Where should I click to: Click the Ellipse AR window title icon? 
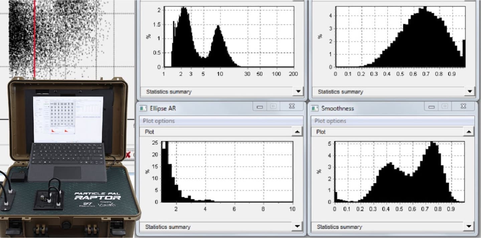(144, 108)
